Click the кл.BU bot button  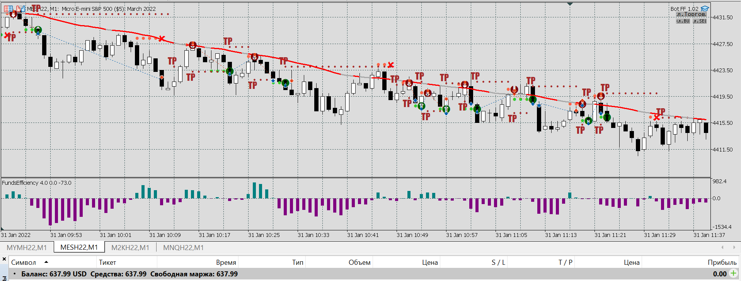click(683, 21)
